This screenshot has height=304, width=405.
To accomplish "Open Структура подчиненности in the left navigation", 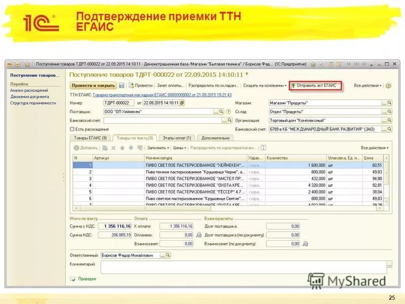I will click(x=33, y=103).
